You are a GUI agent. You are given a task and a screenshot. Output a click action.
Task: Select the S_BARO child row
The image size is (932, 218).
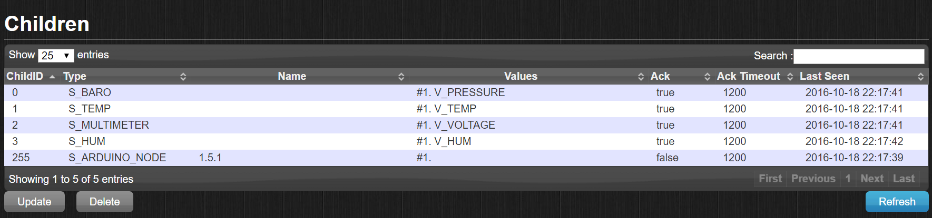click(90, 92)
